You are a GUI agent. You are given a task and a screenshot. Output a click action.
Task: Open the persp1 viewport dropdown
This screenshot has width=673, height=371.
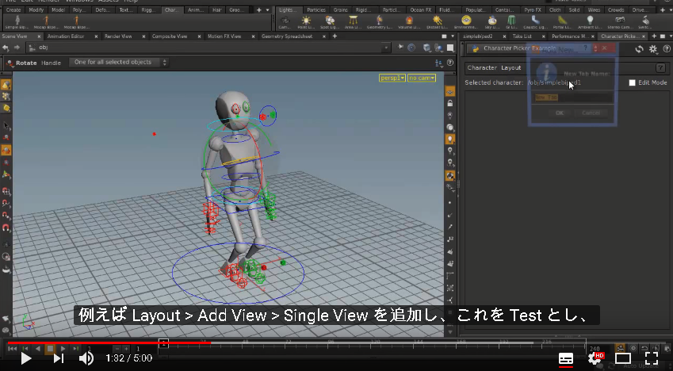(392, 78)
